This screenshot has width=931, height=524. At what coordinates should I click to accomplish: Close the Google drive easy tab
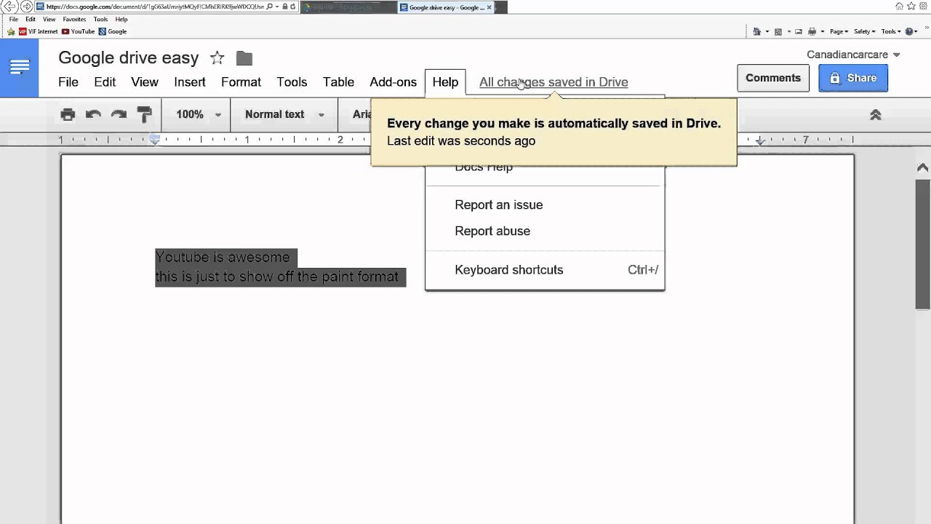[x=489, y=7]
